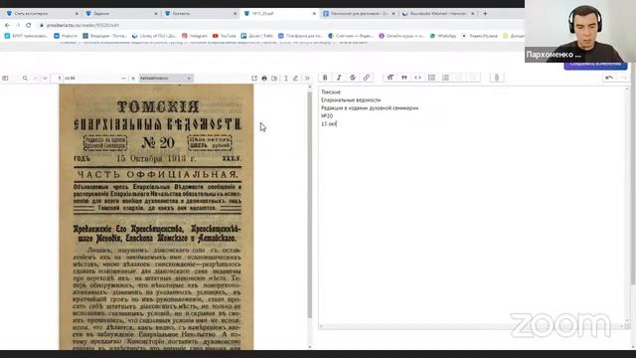Switch to the Задания browser tab
The width and height of the screenshot is (636, 358).
point(120,13)
